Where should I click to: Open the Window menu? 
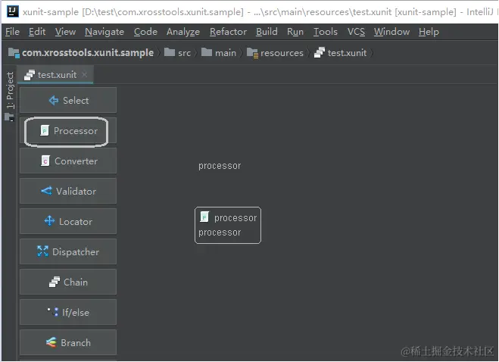click(x=391, y=32)
